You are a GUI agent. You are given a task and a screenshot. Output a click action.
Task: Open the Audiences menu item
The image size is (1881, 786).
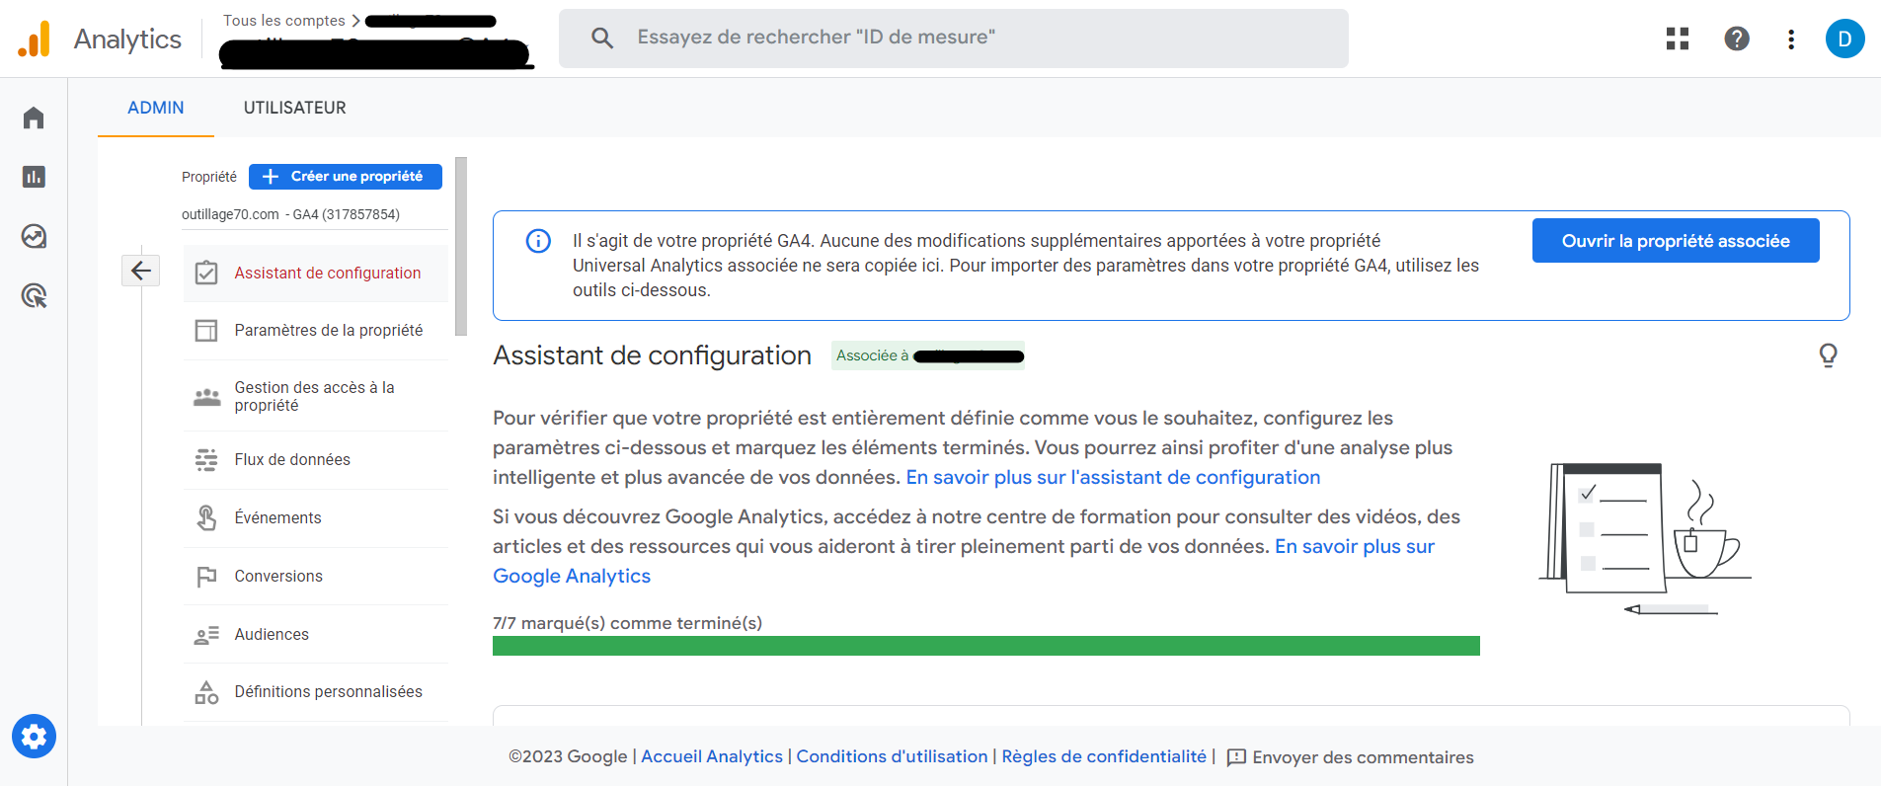click(316, 635)
